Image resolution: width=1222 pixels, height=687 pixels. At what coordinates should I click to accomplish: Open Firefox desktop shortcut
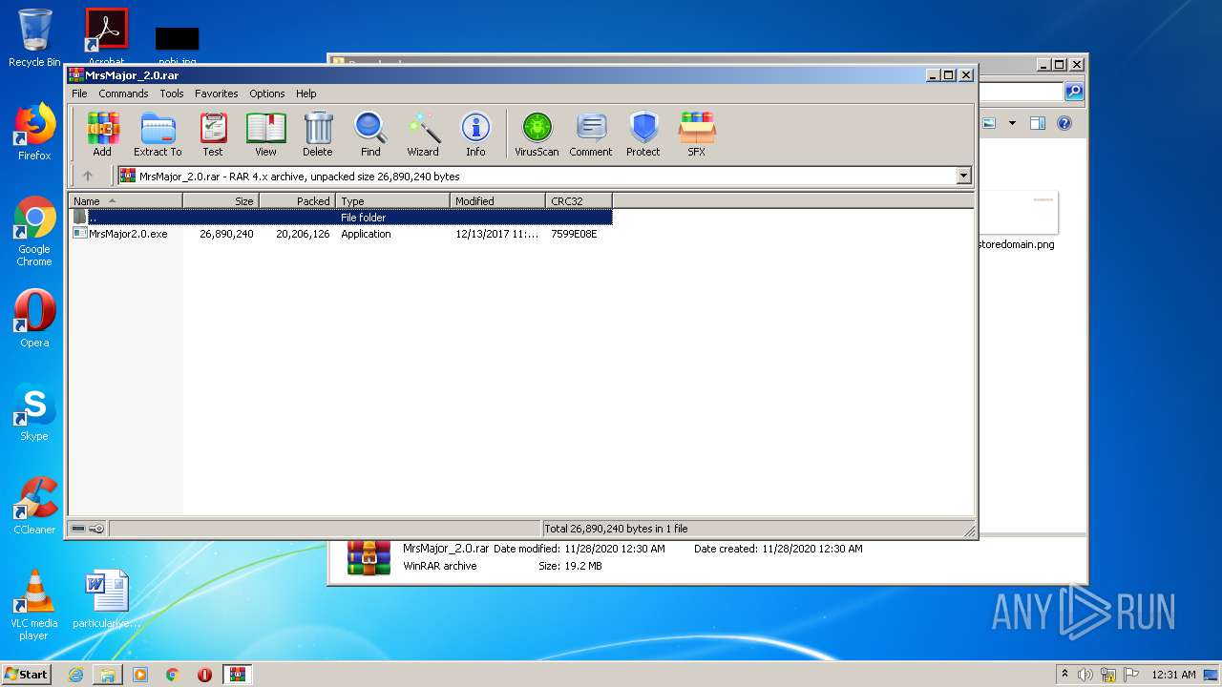pyautogui.click(x=34, y=132)
